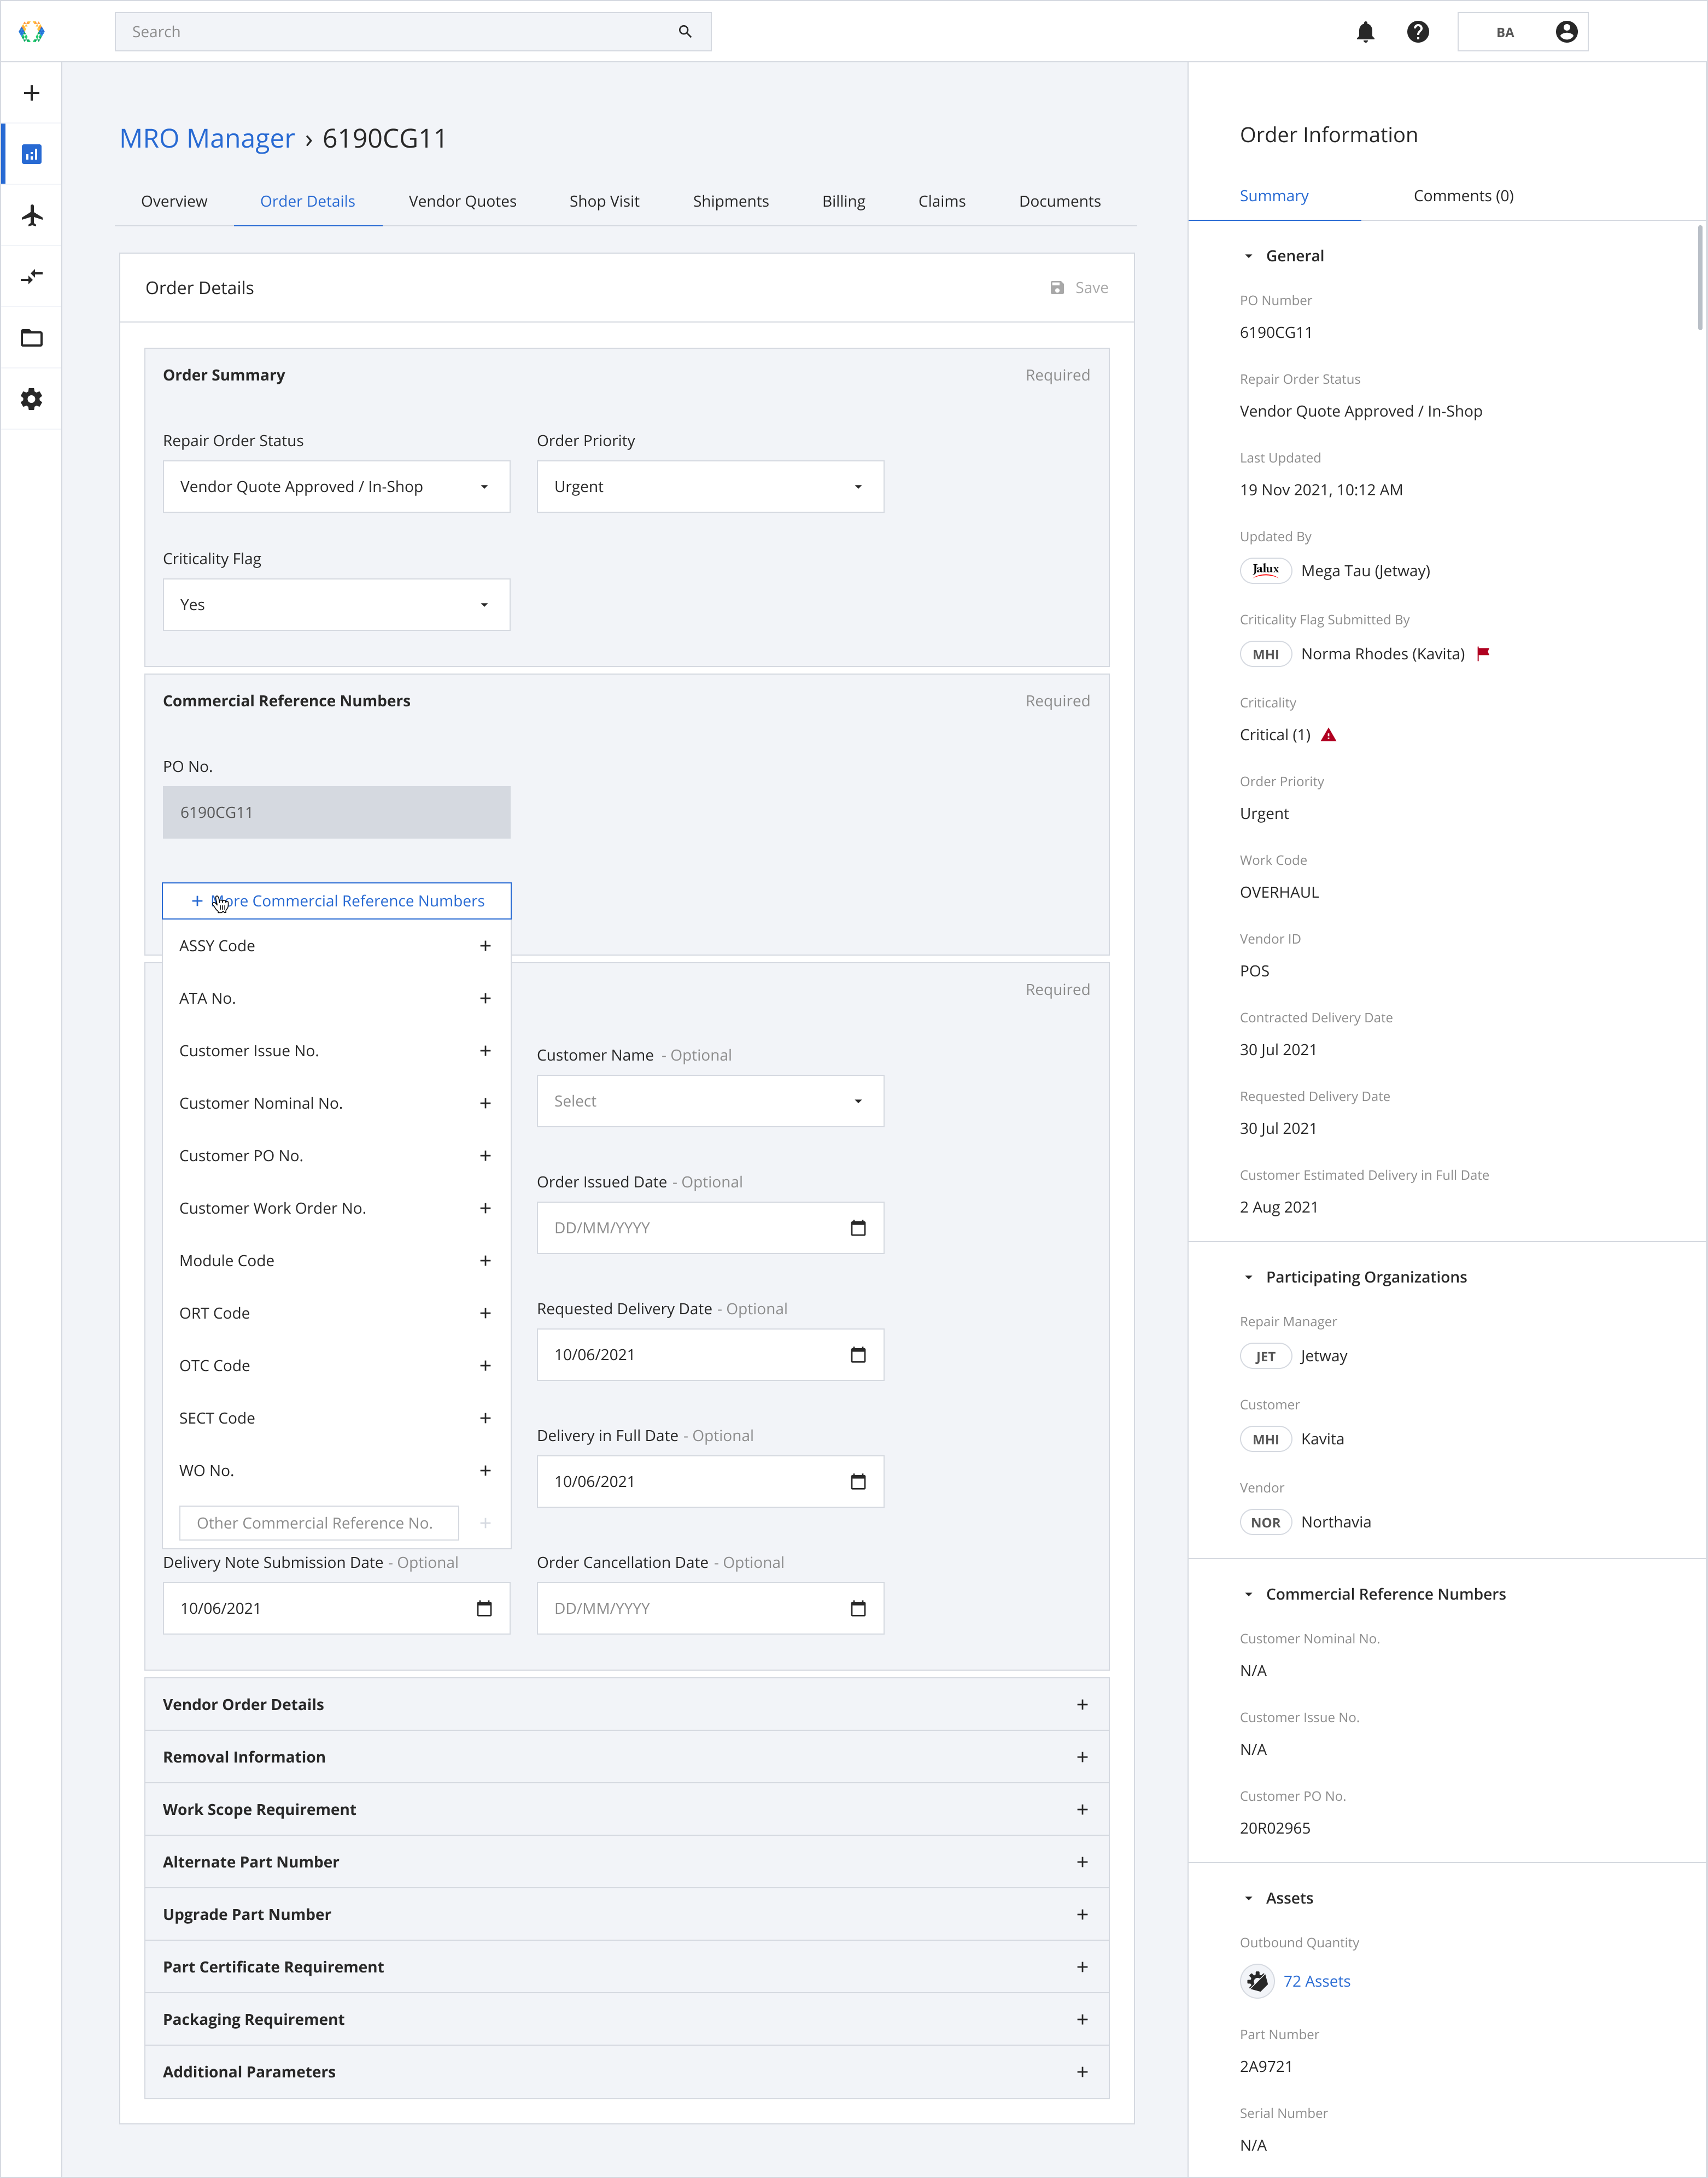Click the search magnifier icon

tap(685, 32)
